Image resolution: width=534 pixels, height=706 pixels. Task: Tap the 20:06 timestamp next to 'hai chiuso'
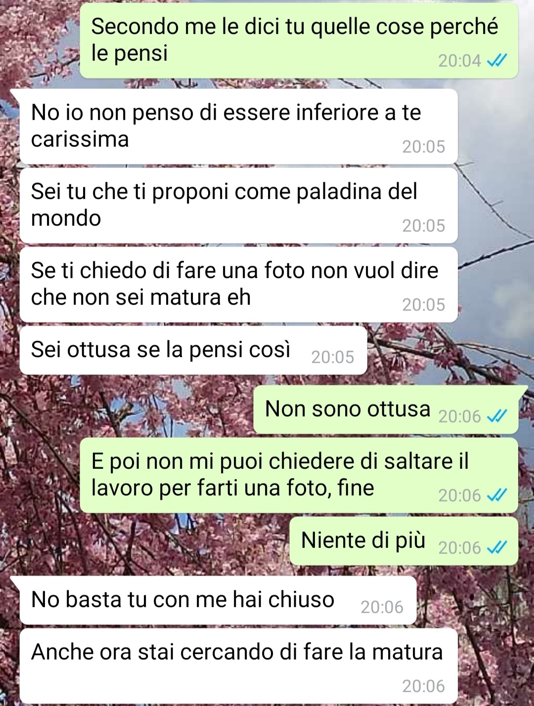(382, 607)
